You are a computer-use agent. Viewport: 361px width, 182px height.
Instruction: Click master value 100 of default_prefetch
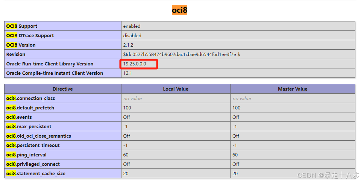[237, 108]
